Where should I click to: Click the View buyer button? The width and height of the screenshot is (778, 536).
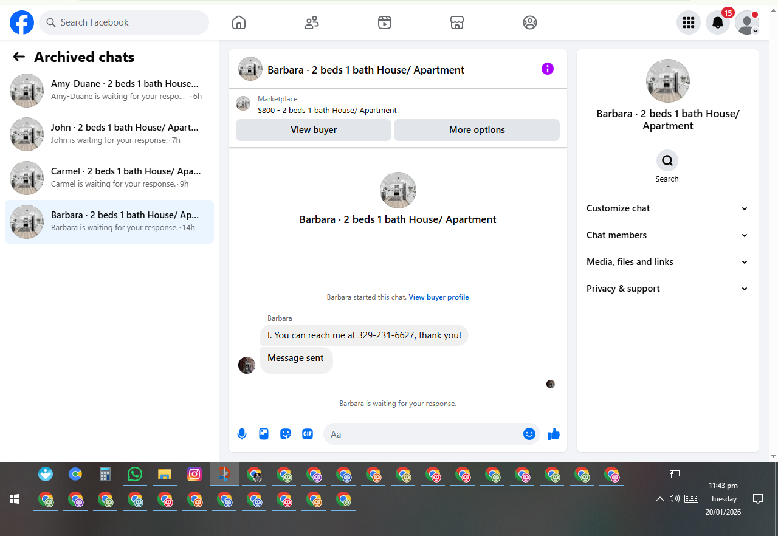pos(314,130)
